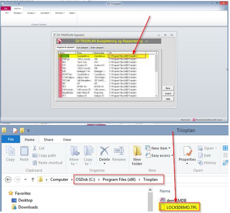Select Explorer Share ribbon tab

coord(48,140)
